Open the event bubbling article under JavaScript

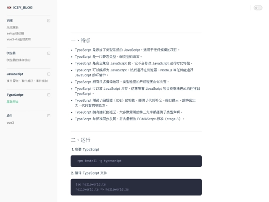click(27, 81)
